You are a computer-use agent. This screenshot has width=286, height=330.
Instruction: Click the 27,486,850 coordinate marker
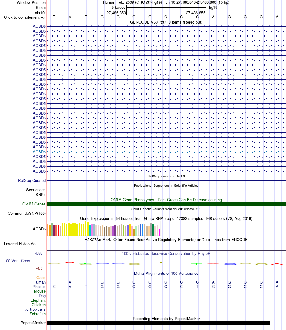(116, 13)
